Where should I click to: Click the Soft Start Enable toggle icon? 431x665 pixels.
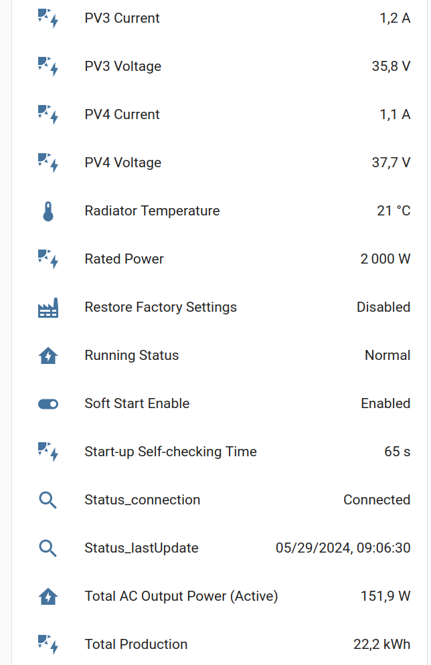pyautogui.click(x=48, y=404)
